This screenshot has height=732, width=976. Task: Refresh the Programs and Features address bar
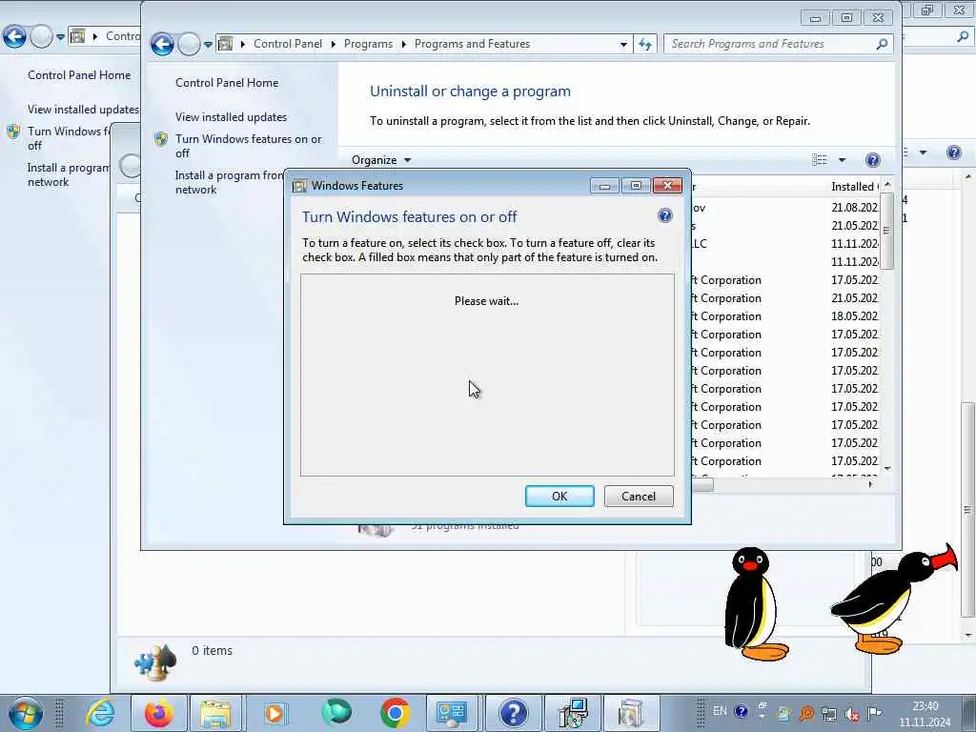point(645,44)
